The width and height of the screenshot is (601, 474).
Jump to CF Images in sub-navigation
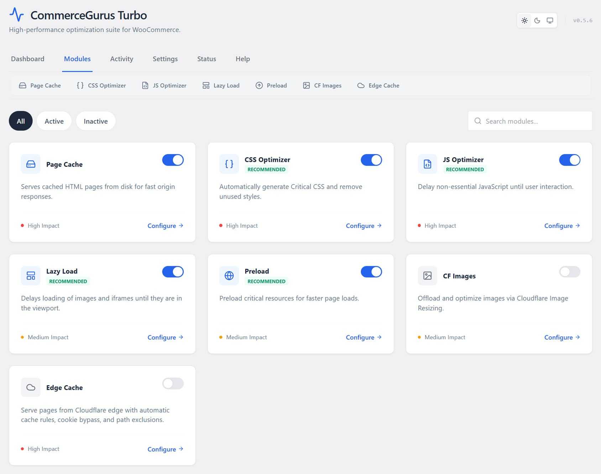pos(322,86)
